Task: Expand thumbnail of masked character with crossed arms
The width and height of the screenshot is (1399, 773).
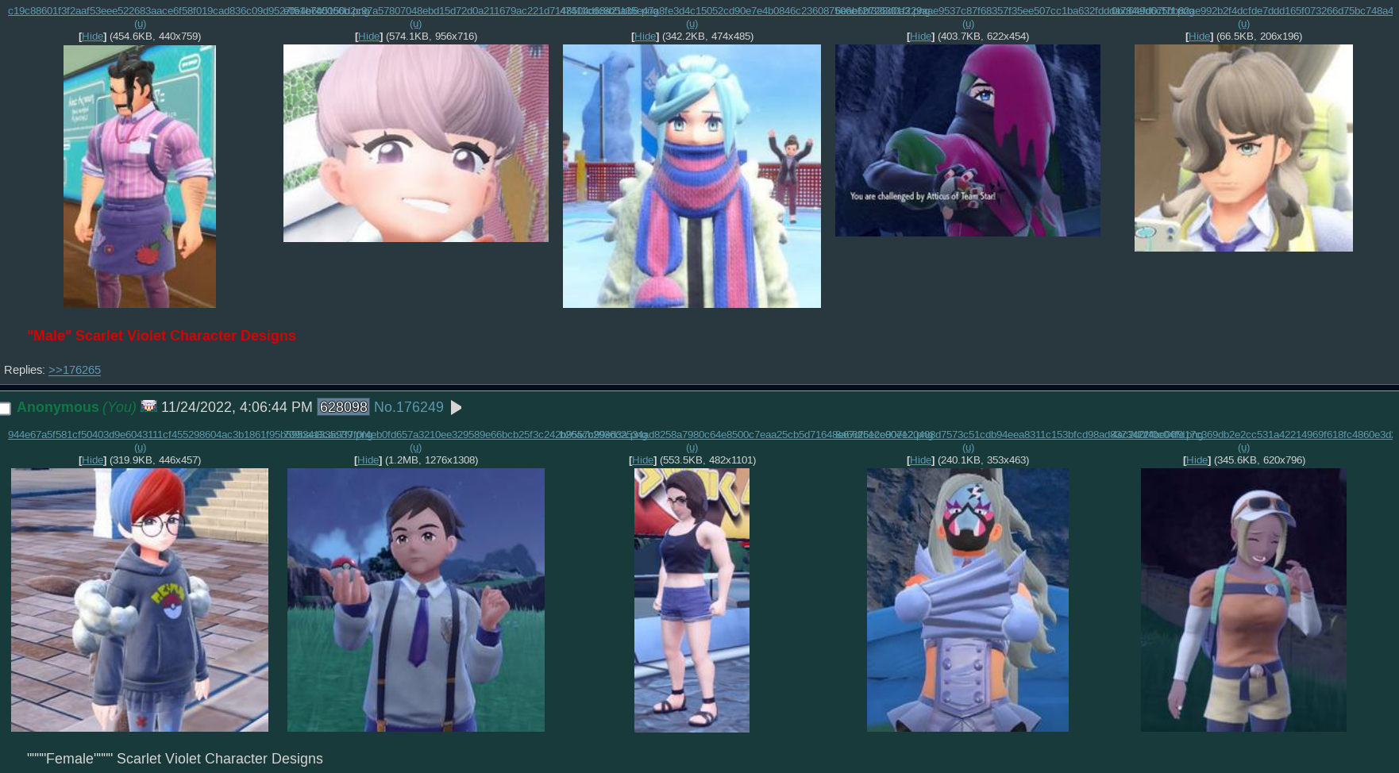Action: point(967,600)
